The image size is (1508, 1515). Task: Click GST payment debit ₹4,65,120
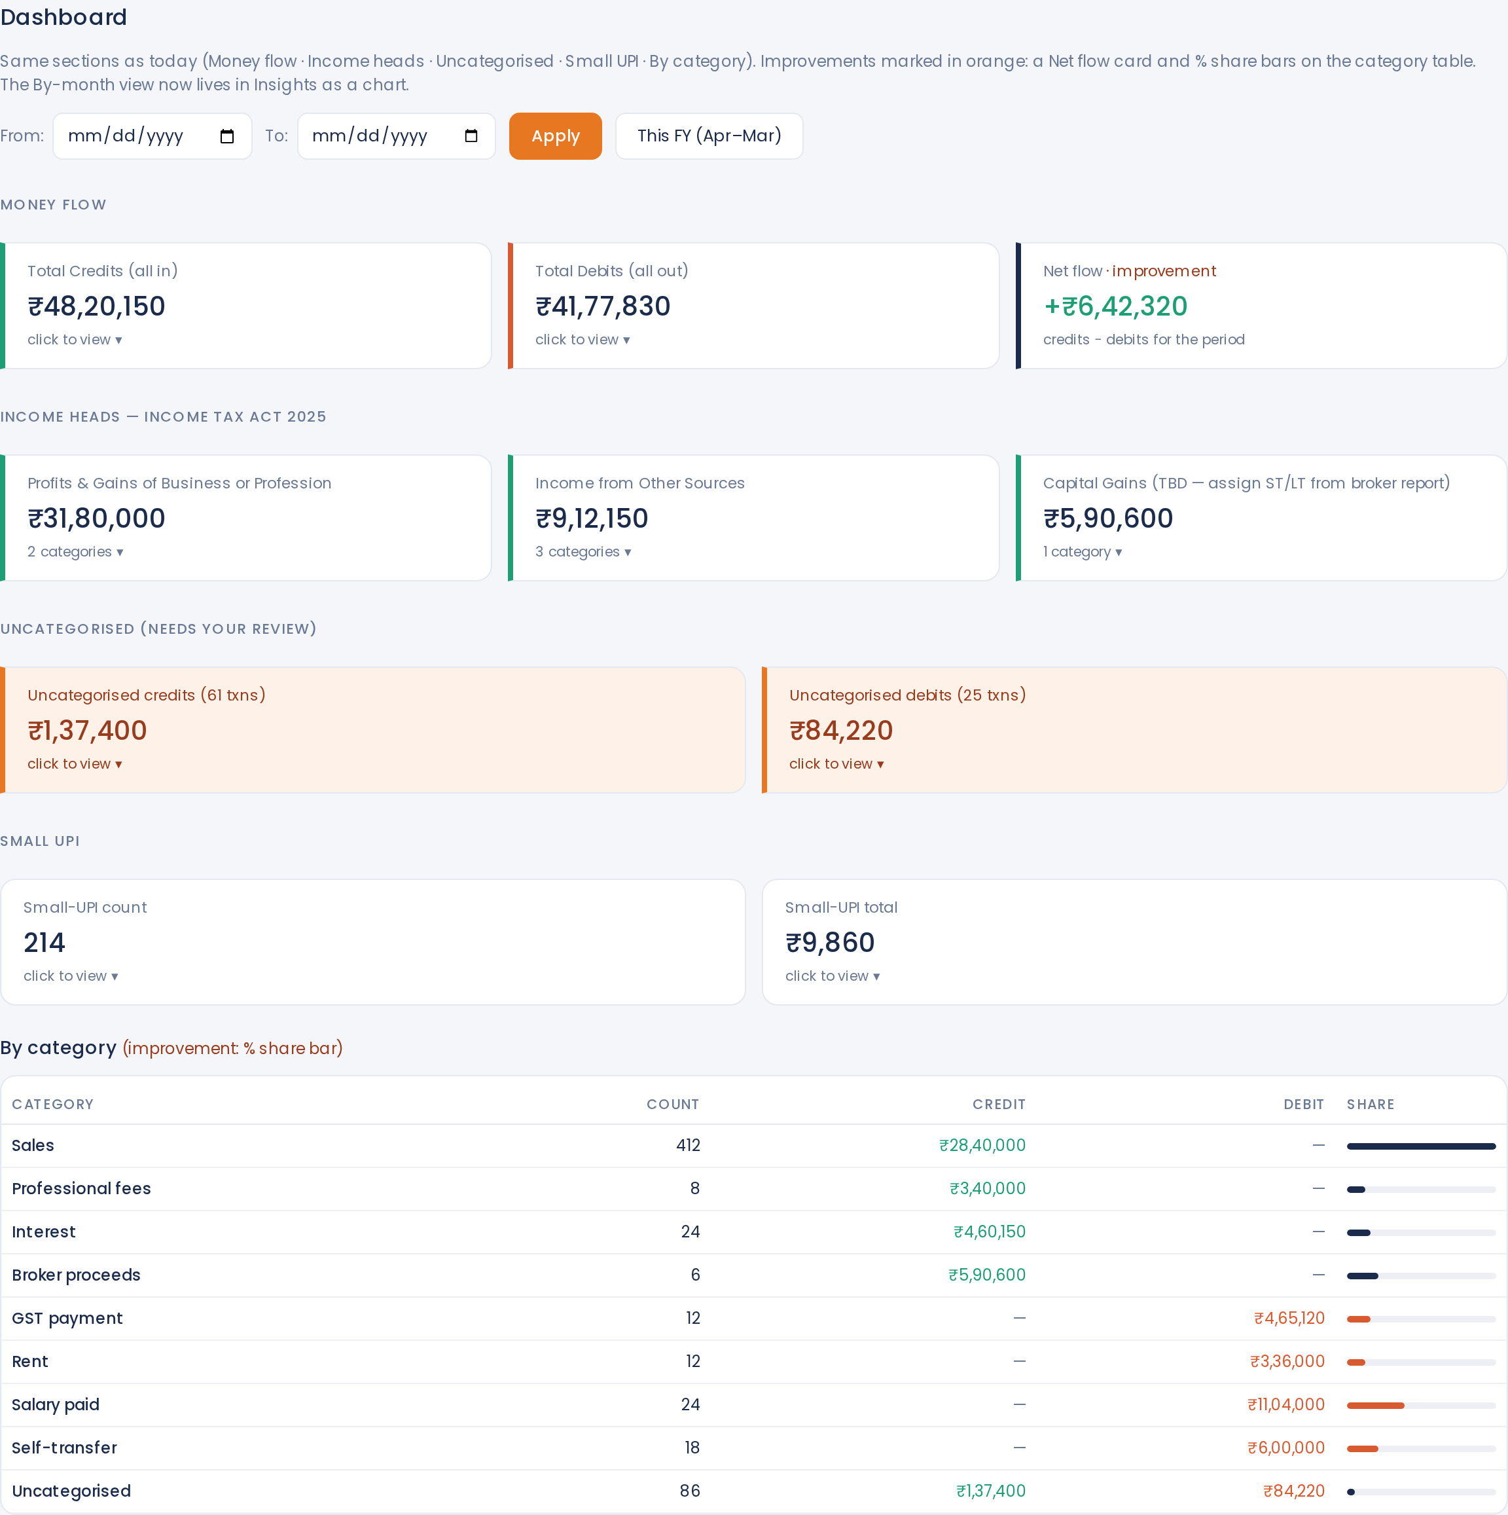[x=1289, y=1319]
